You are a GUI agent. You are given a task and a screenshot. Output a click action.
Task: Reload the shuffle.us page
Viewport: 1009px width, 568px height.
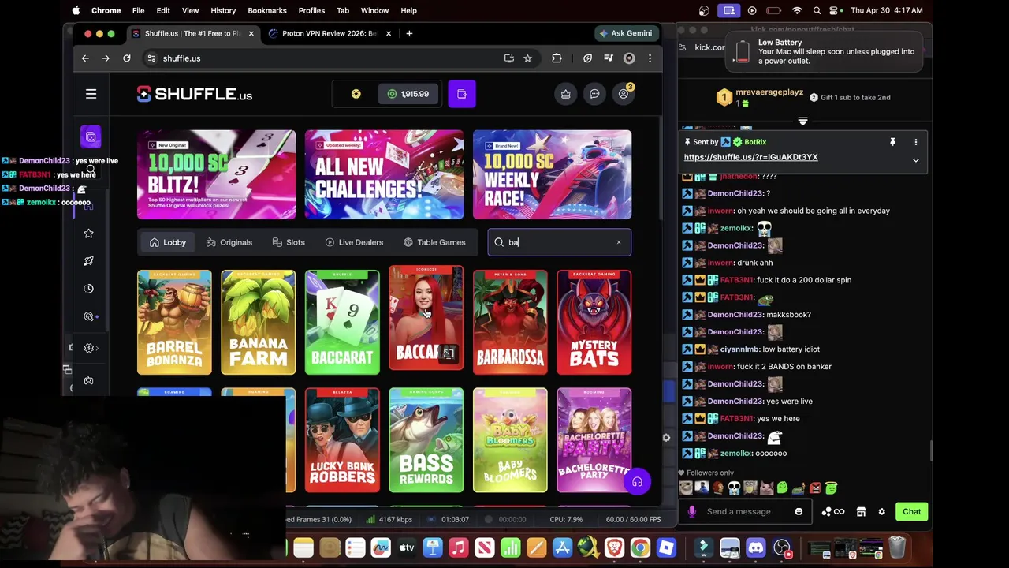[126, 58]
